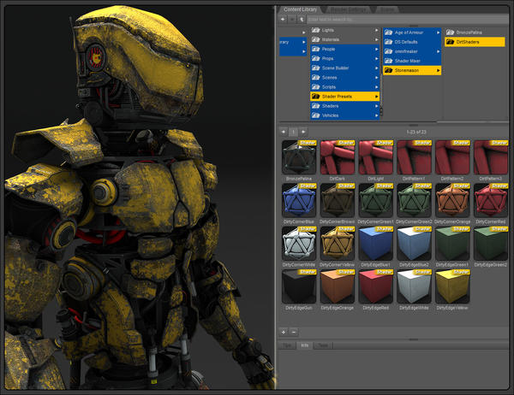Select the DirtPattern1 shader thumbnail

point(414,157)
